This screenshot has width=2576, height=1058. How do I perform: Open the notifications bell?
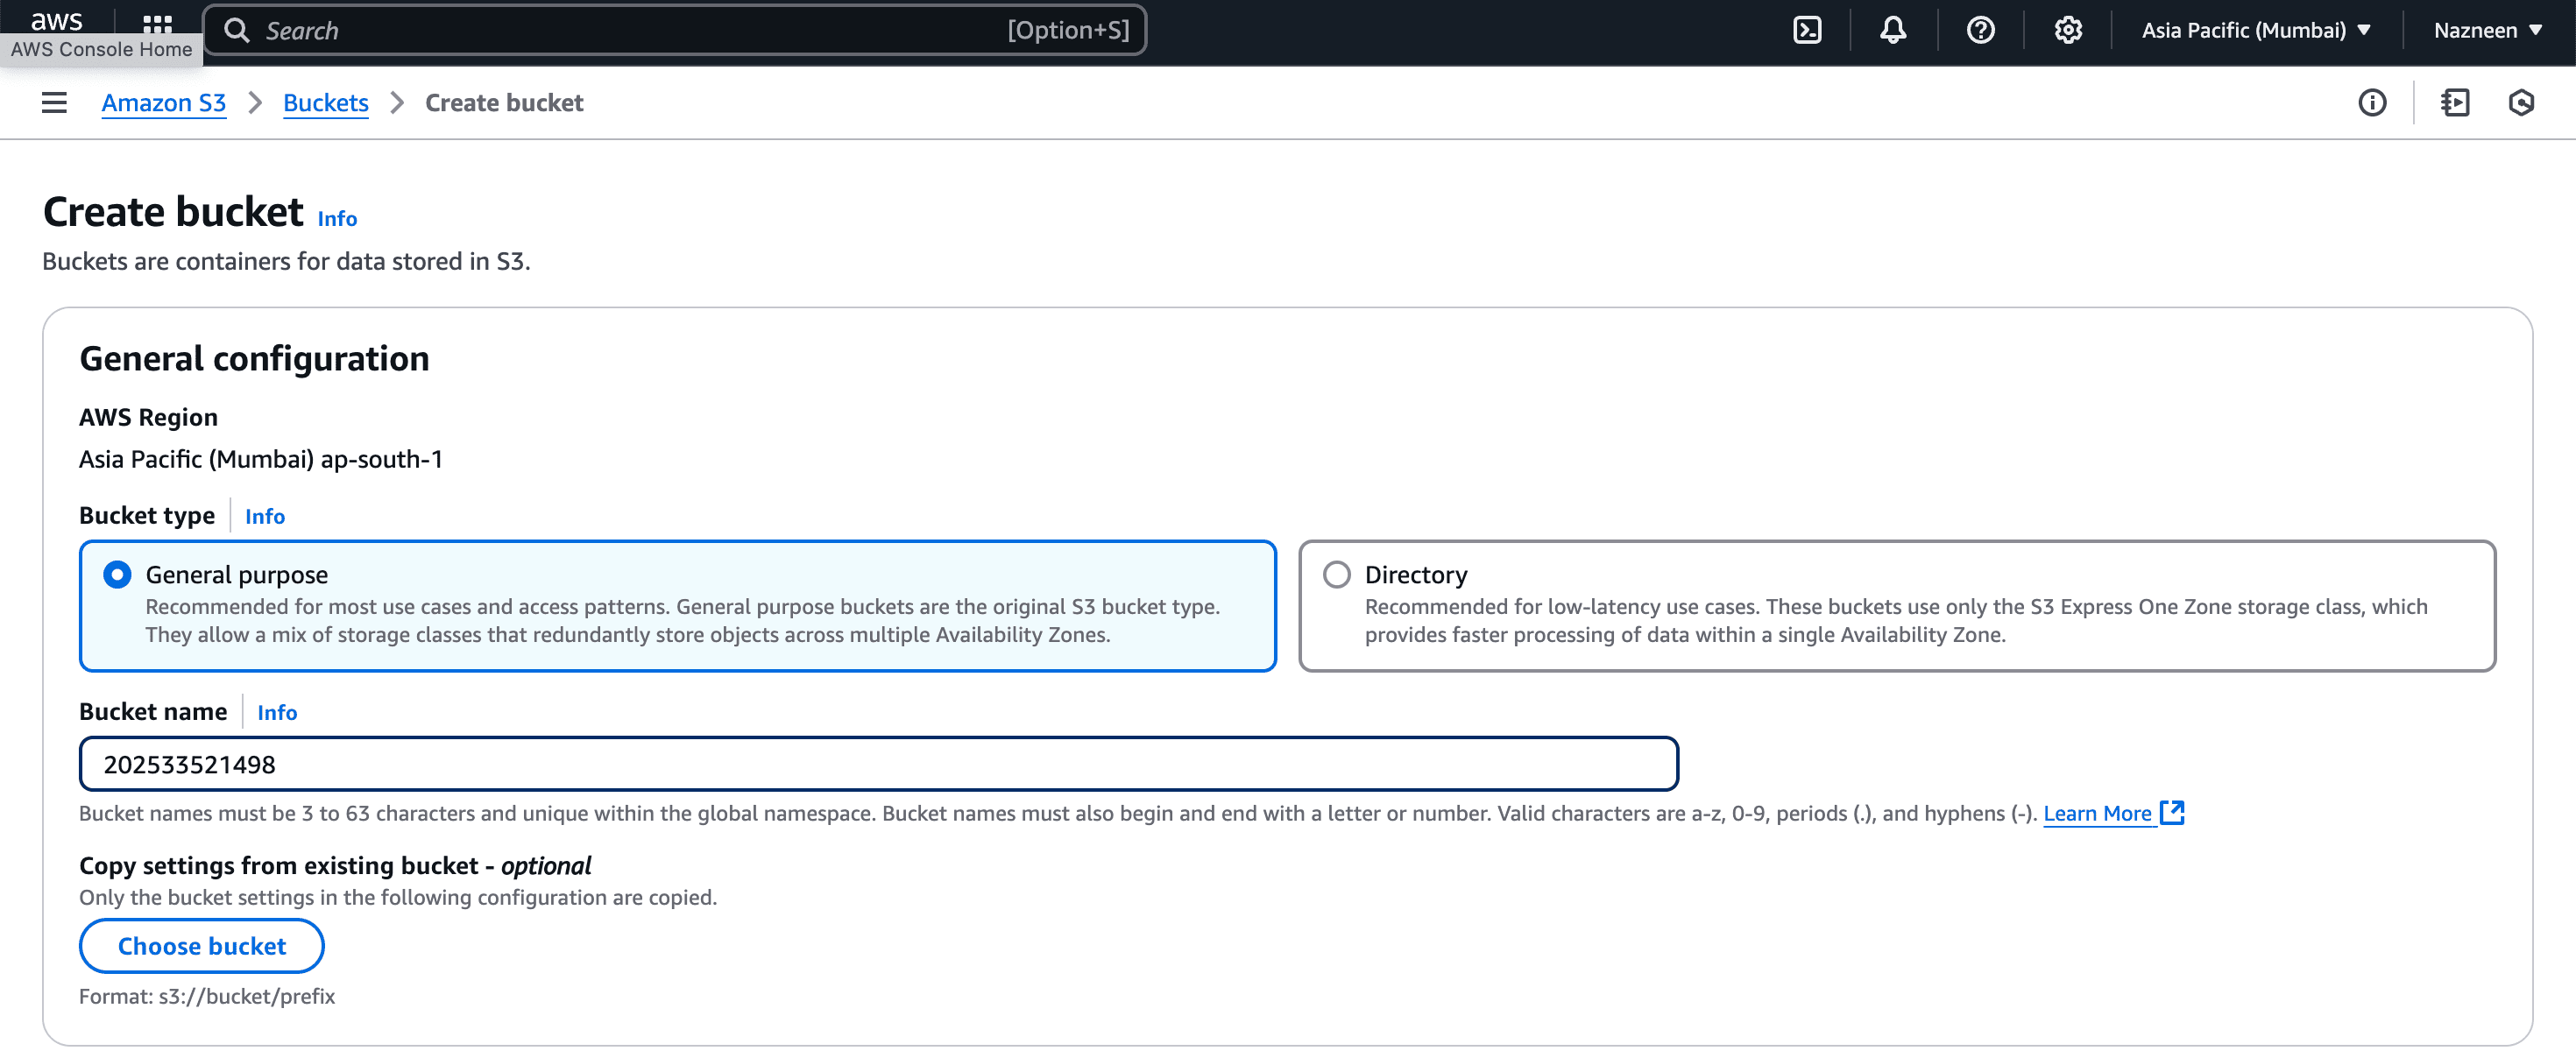click(1893, 30)
